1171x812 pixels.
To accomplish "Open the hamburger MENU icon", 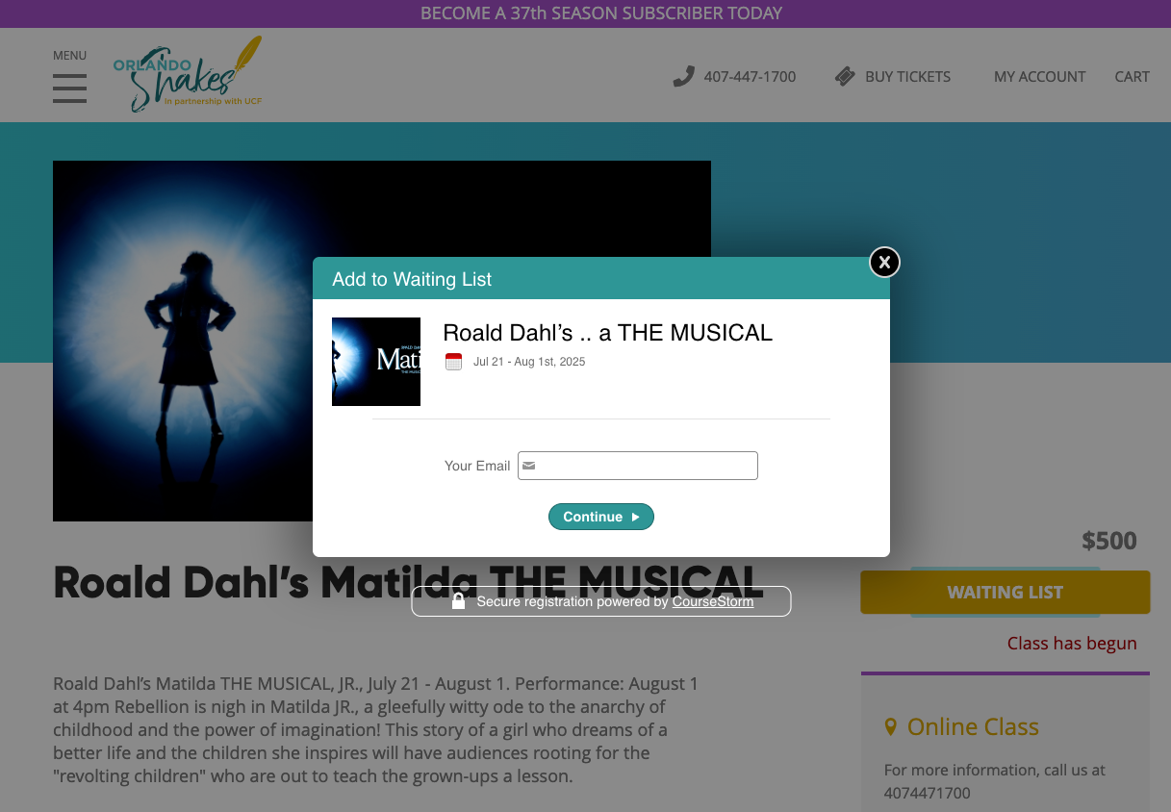I will (69, 89).
